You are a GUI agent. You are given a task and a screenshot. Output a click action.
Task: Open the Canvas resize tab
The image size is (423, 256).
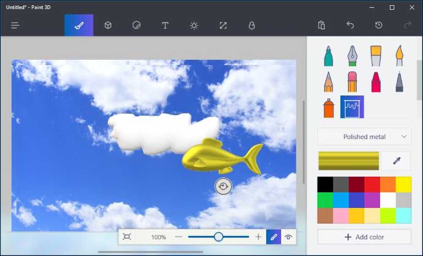(x=223, y=25)
